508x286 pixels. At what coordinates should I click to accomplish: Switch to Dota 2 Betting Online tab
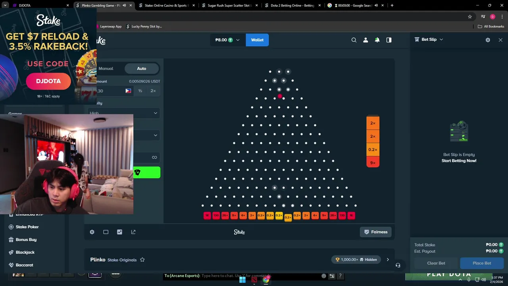click(x=293, y=6)
